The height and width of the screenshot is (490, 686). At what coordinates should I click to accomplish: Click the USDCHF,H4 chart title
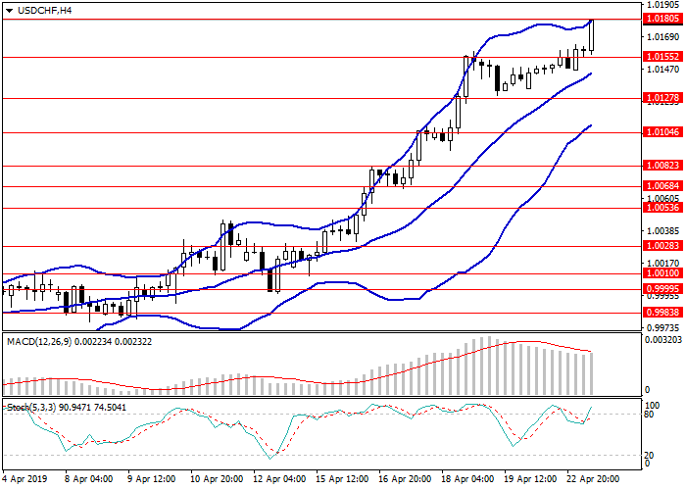(x=44, y=10)
